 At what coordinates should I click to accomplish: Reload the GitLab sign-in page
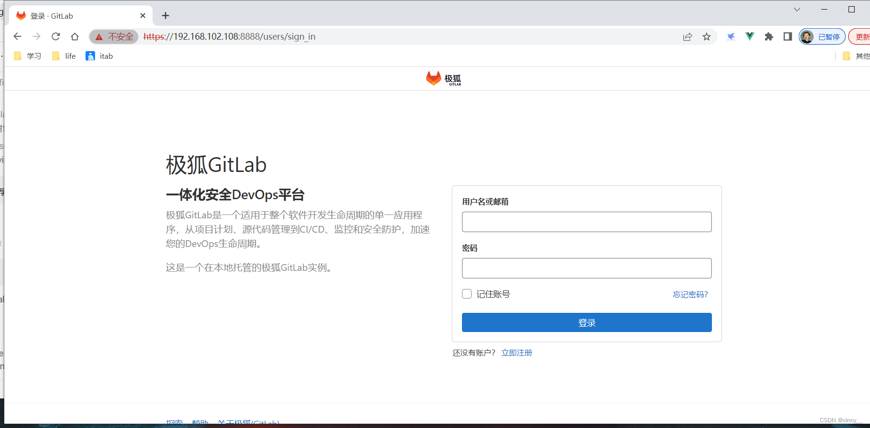tap(56, 36)
